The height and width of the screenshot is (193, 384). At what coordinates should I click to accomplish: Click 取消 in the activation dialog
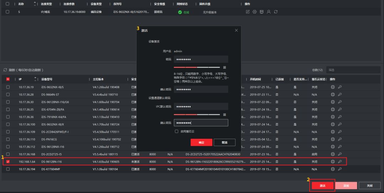click(x=224, y=142)
